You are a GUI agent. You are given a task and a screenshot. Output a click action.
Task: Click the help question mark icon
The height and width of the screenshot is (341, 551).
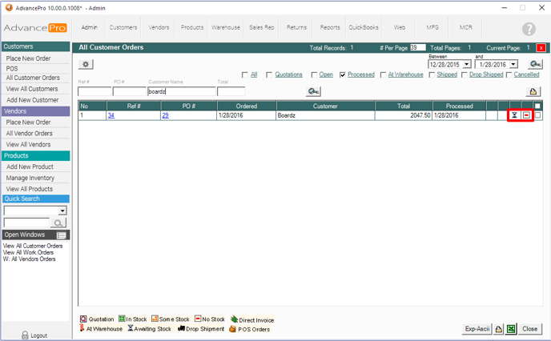(x=529, y=30)
